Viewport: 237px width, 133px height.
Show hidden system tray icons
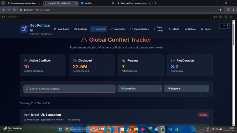tap(201, 129)
